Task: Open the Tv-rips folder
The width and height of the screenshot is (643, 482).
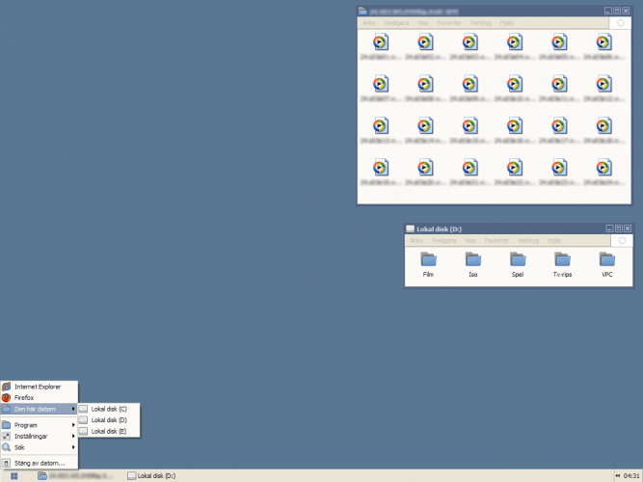Action: [x=562, y=260]
